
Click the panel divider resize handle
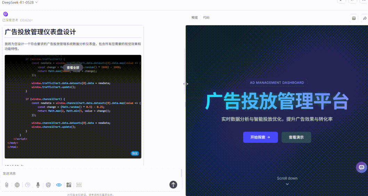186,84
